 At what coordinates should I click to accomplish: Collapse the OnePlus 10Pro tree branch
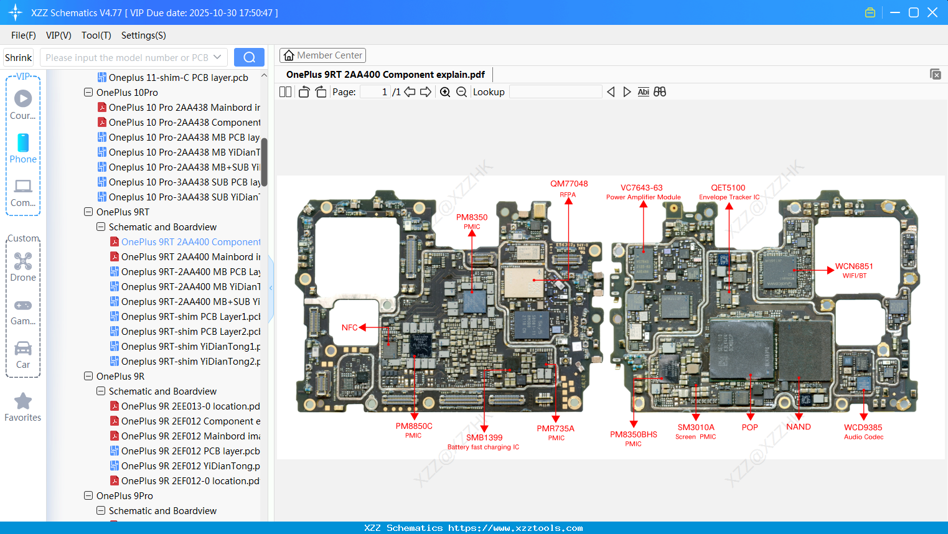pyautogui.click(x=88, y=92)
